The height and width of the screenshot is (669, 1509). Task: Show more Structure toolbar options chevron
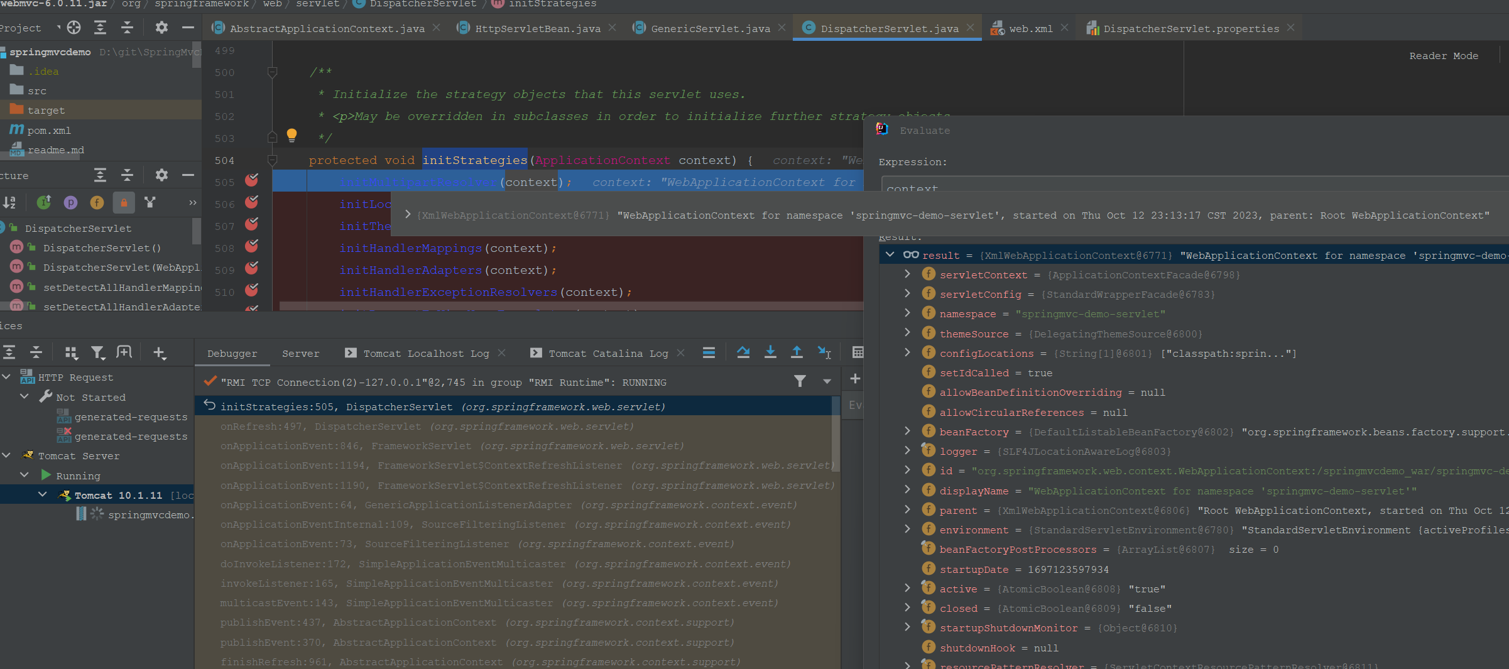coord(192,202)
